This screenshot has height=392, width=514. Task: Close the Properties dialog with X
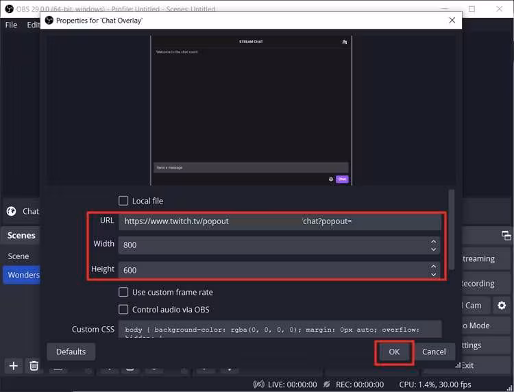(x=452, y=21)
